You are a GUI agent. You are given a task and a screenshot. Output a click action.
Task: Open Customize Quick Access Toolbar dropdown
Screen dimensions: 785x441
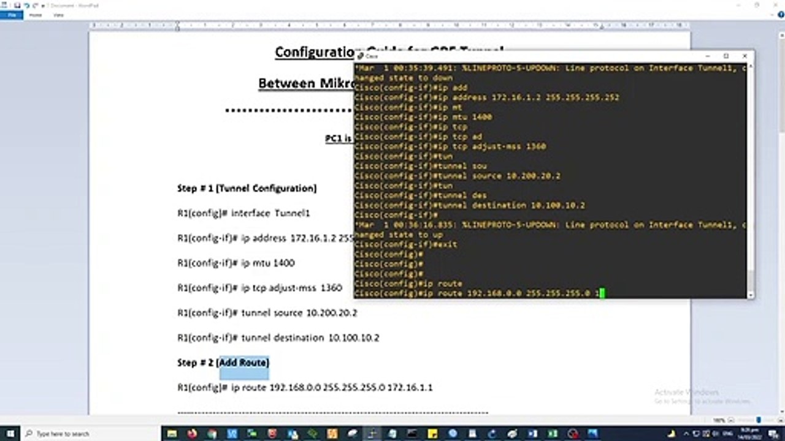(x=42, y=5)
